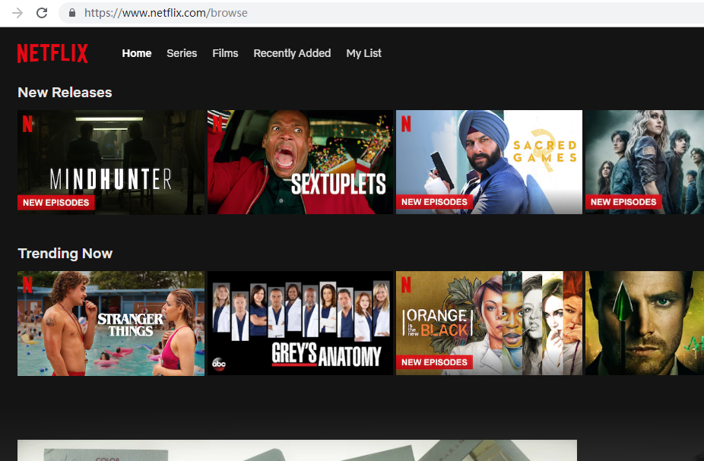Click the browser forward arrow

(17, 13)
